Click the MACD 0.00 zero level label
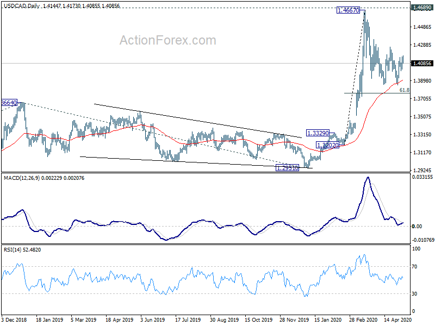435x326 pixels. (417, 227)
